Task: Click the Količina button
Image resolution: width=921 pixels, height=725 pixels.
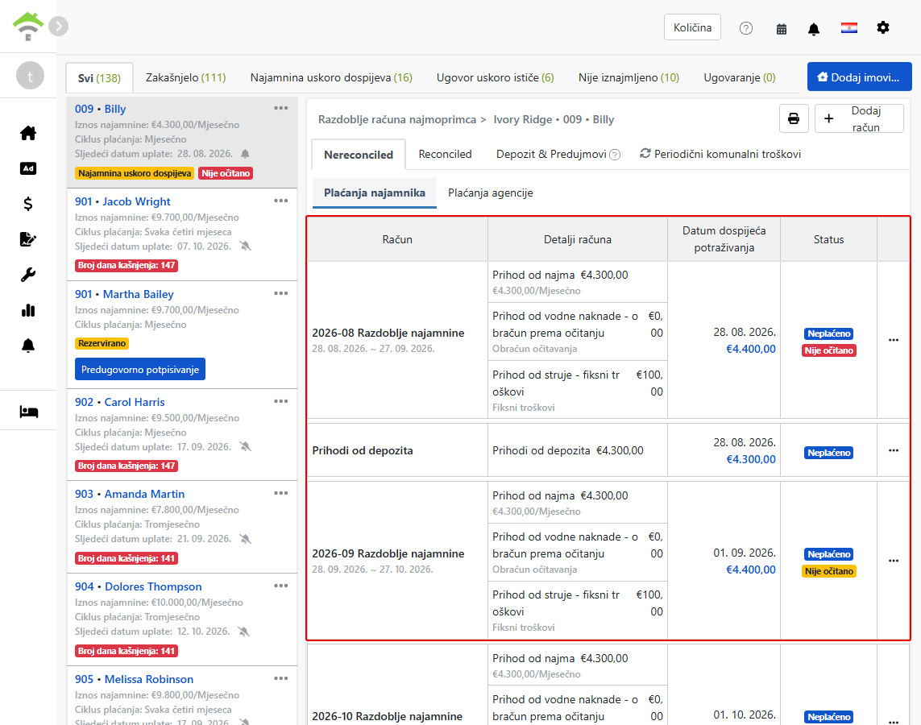Action: [692, 27]
